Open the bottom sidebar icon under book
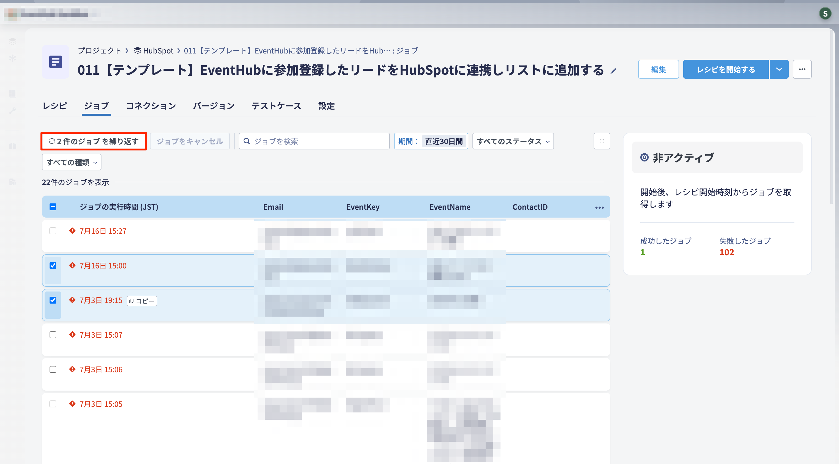The width and height of the screenshot is (839, 464). click(12, 182)
